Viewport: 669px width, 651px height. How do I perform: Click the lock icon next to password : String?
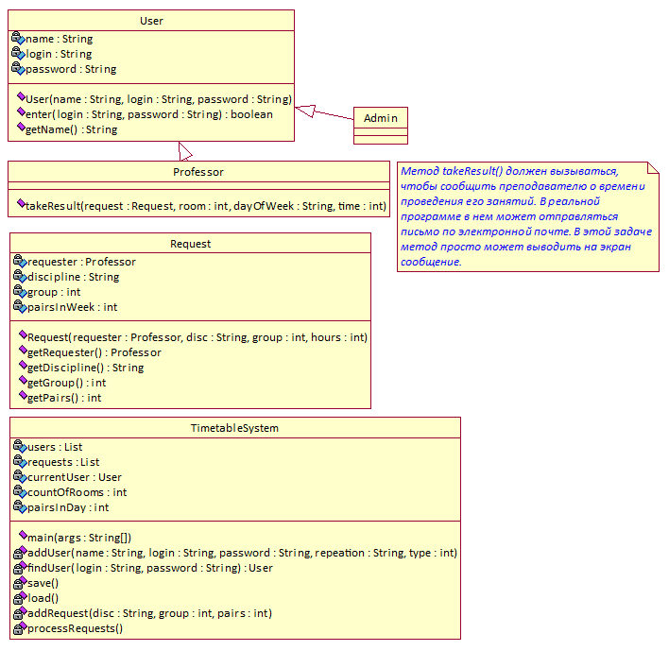click(18, 68)
